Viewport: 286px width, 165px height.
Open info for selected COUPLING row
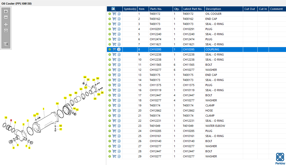point(119,49)
